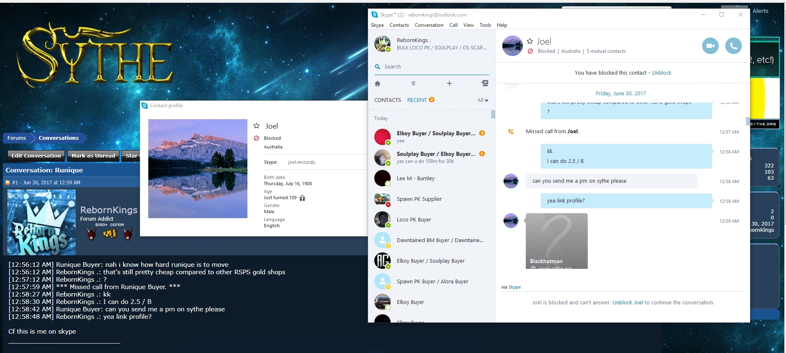This screenshot has height=353, width=786.
Task: Open the Skype menu
Action: click(378, 25)
